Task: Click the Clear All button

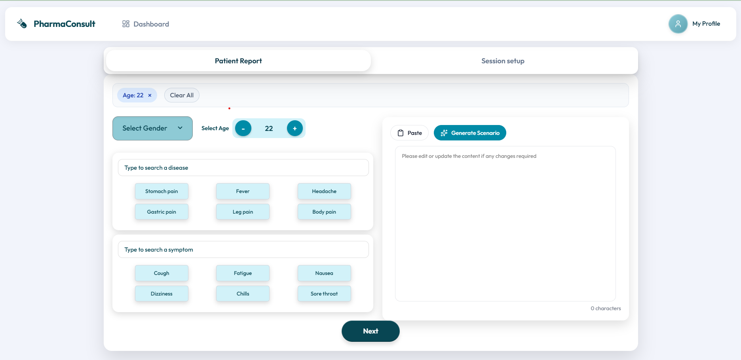Action: coord(181,95)
